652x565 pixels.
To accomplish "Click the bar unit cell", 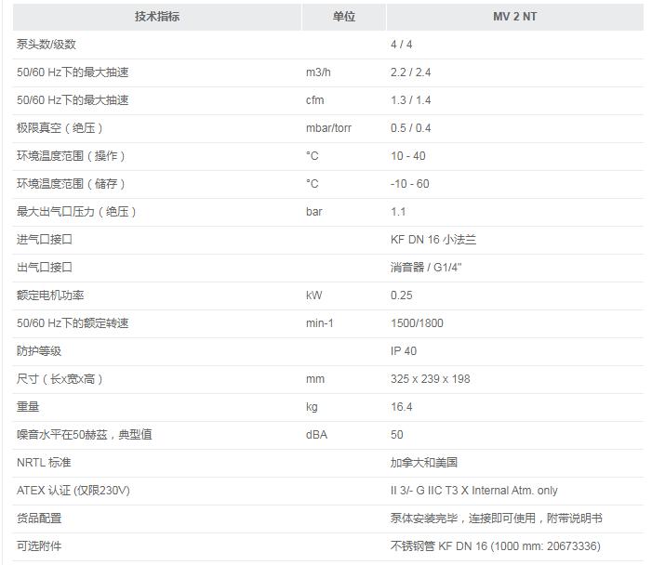I will 314,212.
